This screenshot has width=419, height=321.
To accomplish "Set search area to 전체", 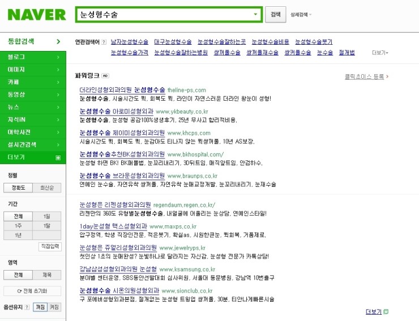I will (18, 275).
